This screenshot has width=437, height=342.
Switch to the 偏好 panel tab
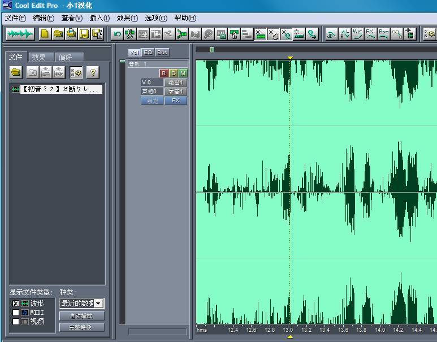pyautogui.click(x=69, y=57)
